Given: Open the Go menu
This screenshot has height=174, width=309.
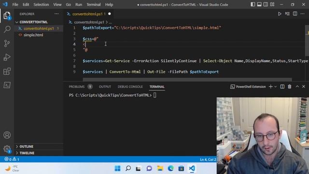Looking at the screenshot, I should coord(69,4).
